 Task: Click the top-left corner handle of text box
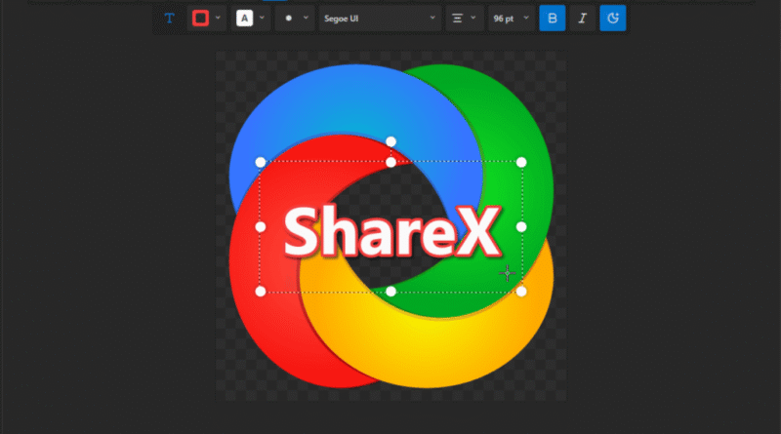click(x=261, y=162)
